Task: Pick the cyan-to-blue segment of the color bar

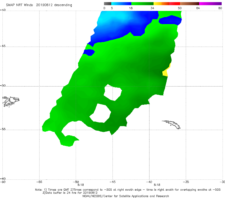Action: [x=121, y=4]
